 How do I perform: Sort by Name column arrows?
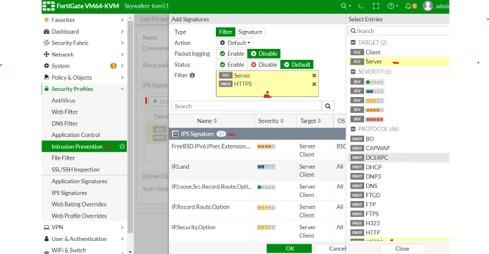[215, 120]
